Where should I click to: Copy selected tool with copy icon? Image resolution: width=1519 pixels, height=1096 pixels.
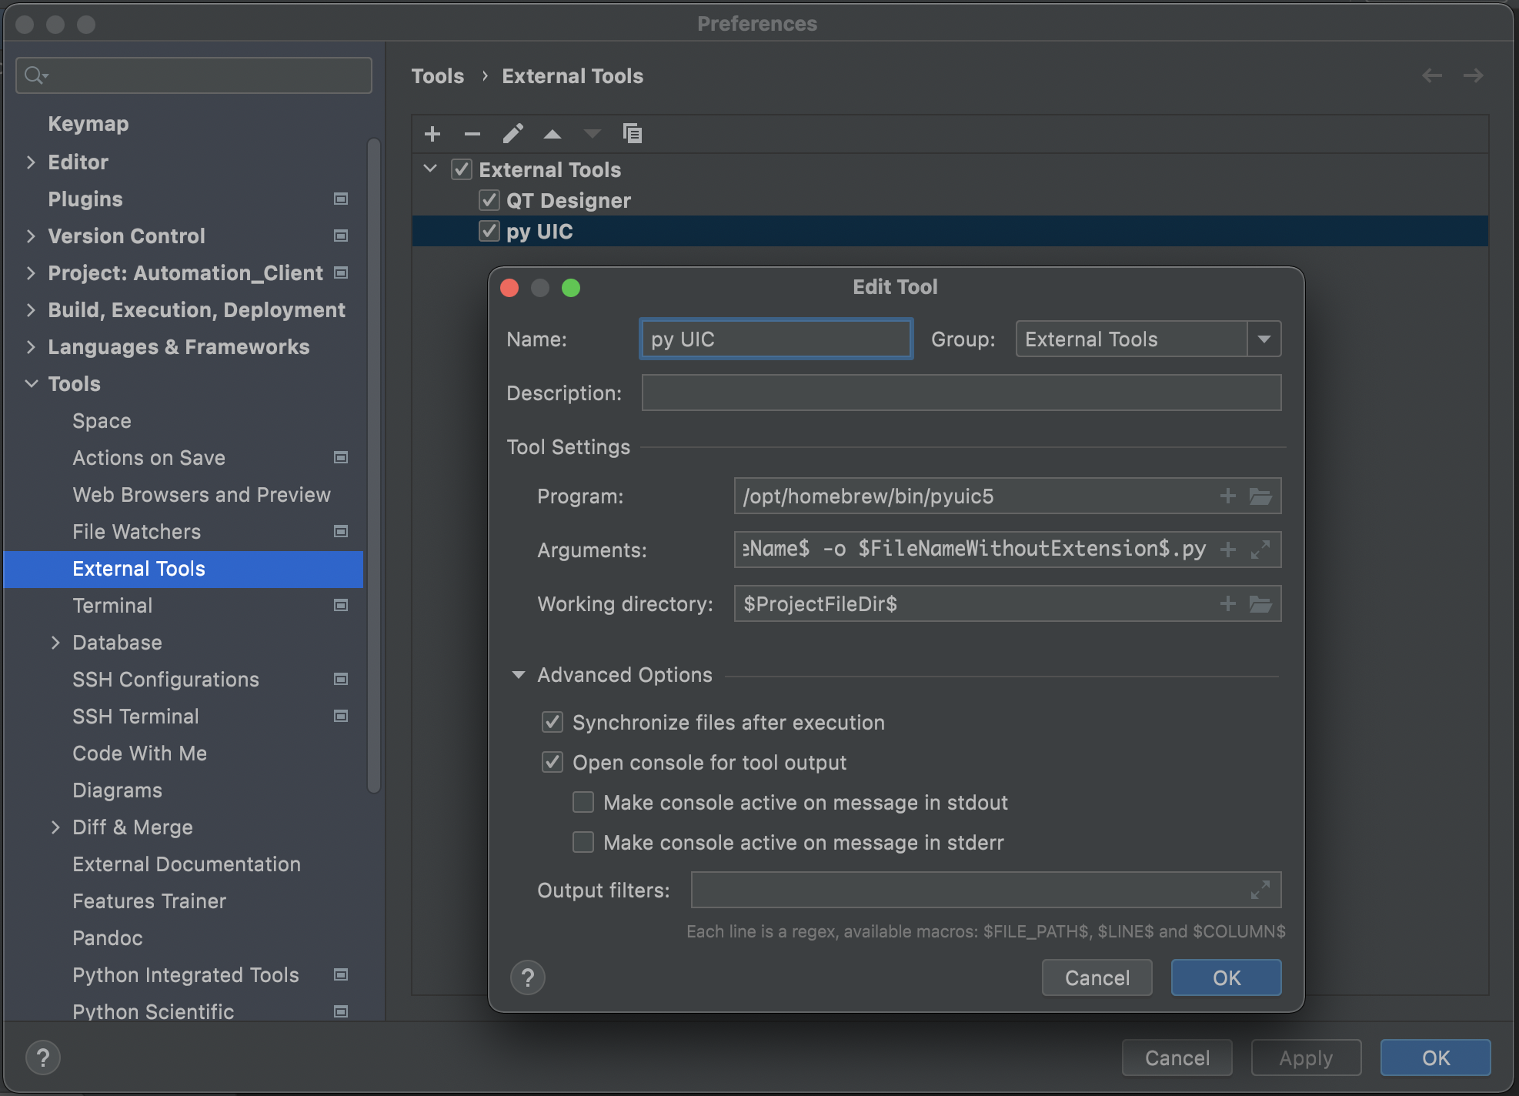click(x=632, y=133)
